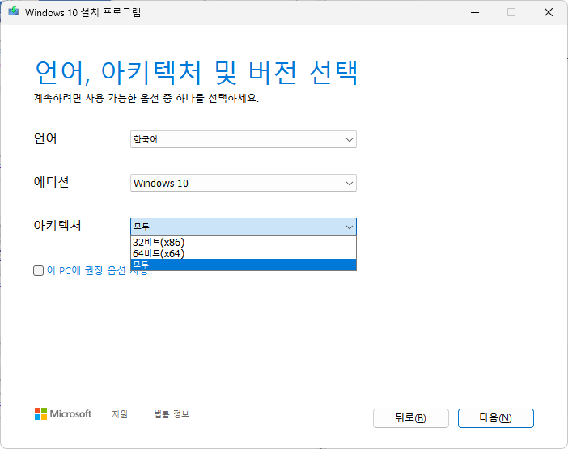
Task: Click the Microsoft logo
Action: (63, 414)
